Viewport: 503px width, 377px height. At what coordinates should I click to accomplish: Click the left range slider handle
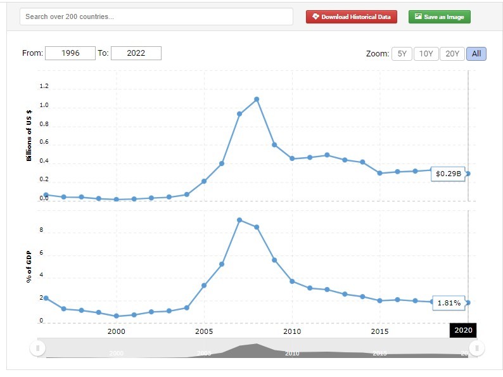click(38, 348)
